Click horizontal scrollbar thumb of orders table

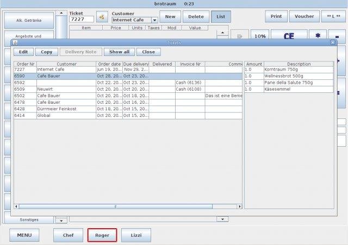(x=116, y=206)
